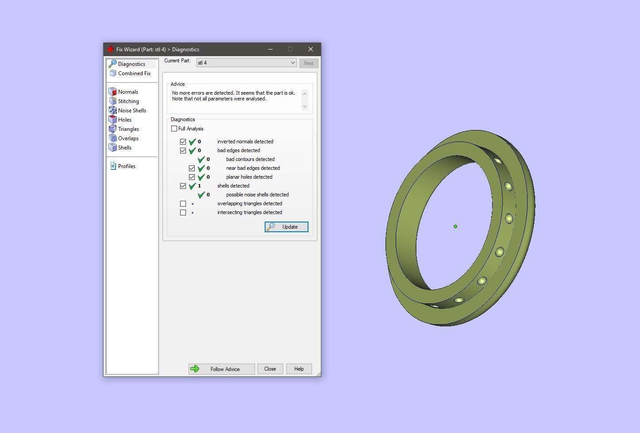The image size is (640, 433).
Task: Open the Profiles page
Action: (127, 166)
